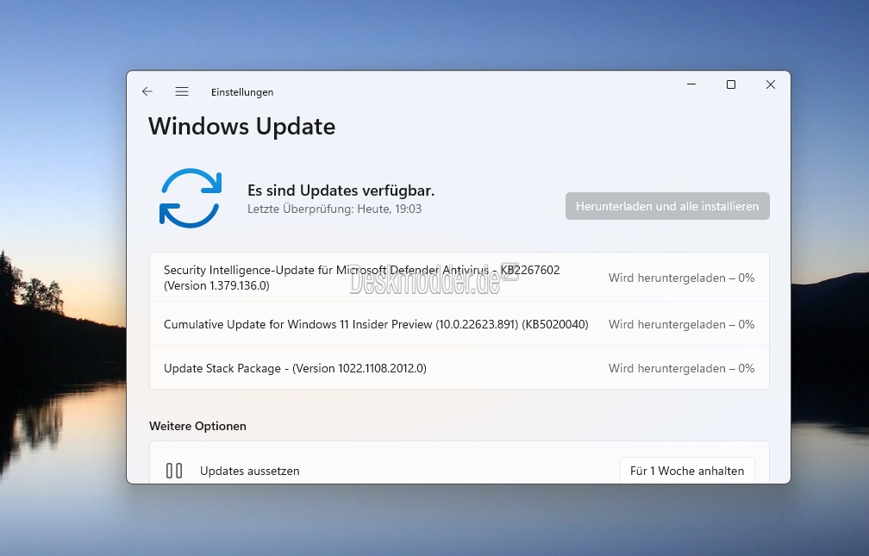
Task: Click the Weitere Optionen section heading
Action: [x=198, y=427]
